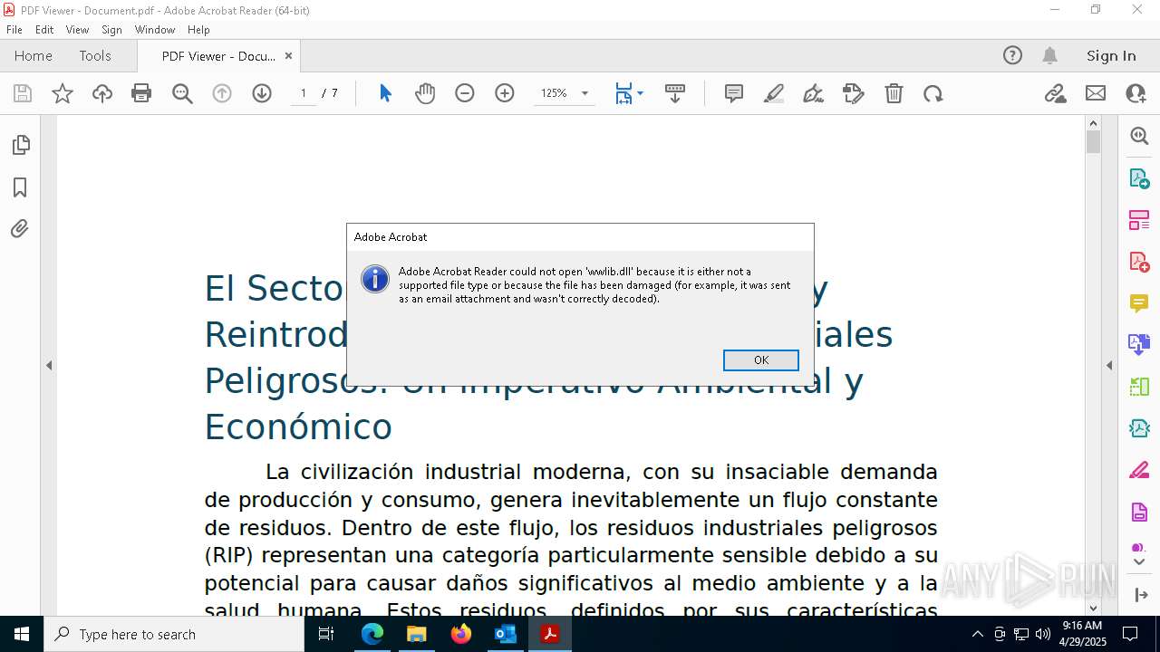Image resolution: width=1160 pixels, height=652 pixels.
Task: Open the Task View button
Action: 326,634
